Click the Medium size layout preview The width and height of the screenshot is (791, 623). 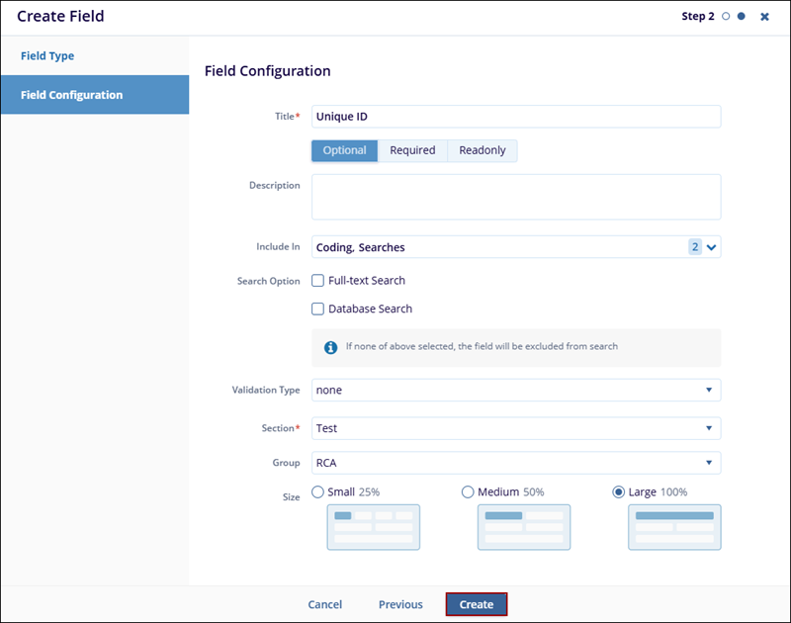point(524,526)
